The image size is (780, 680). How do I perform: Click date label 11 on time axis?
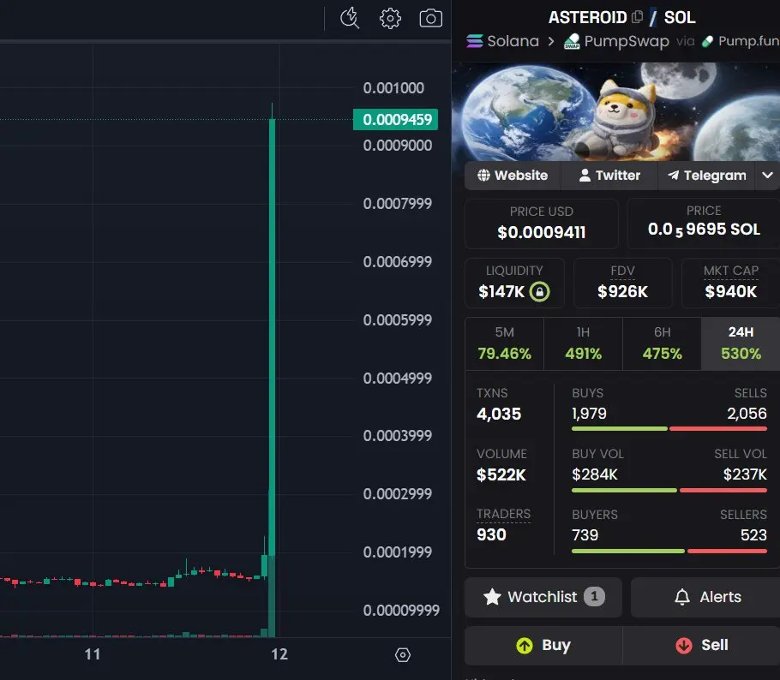pos(93,654)
